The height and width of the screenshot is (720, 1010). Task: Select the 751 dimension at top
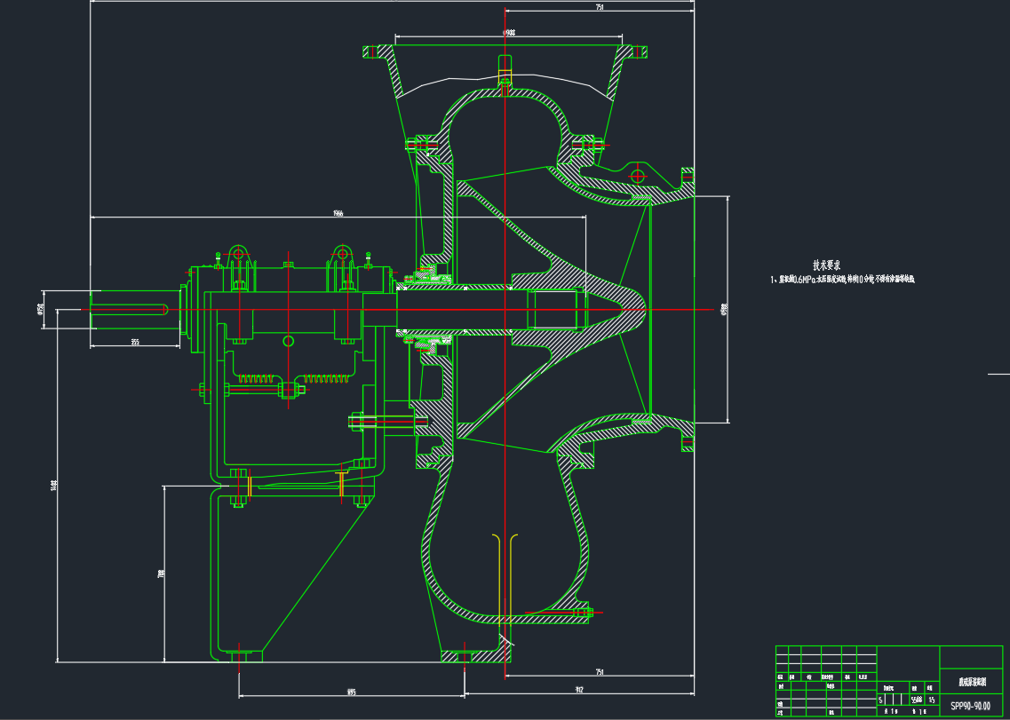pos(600,8)
